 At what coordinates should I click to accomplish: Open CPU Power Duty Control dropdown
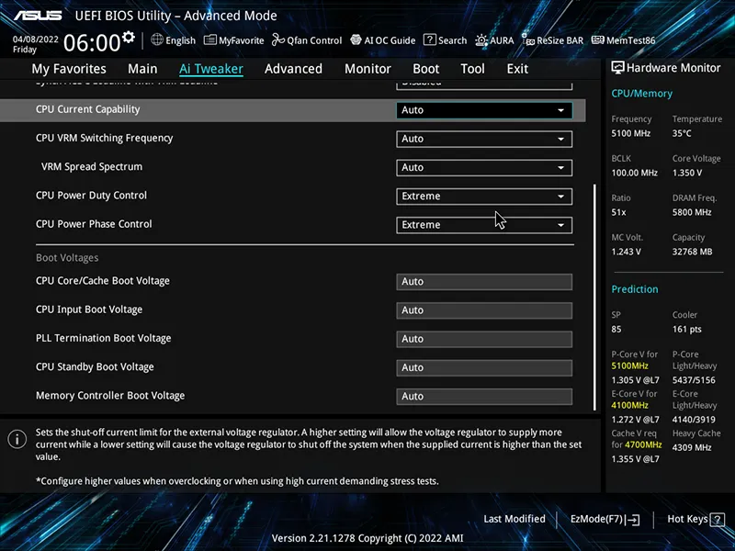click(x=484, y=197)
